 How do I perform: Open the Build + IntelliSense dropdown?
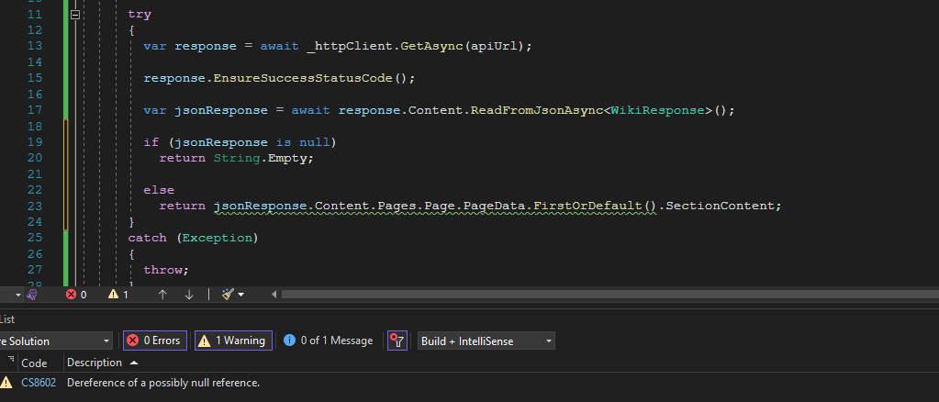[486, 341]
